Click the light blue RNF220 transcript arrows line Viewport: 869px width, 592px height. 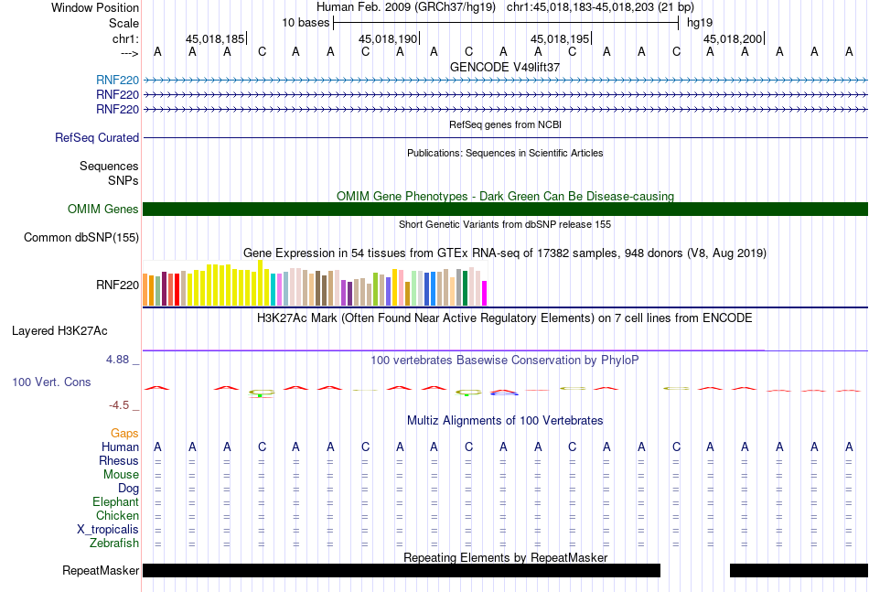(505, 81)
